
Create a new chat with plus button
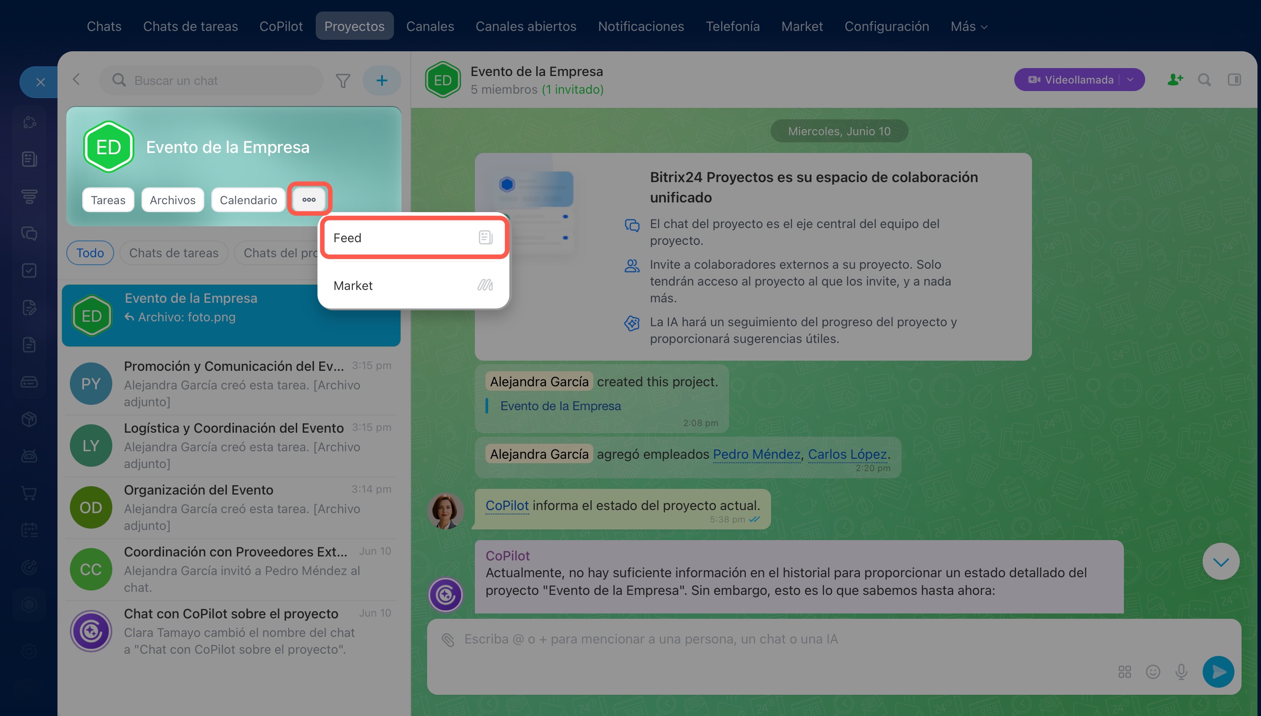382,80
